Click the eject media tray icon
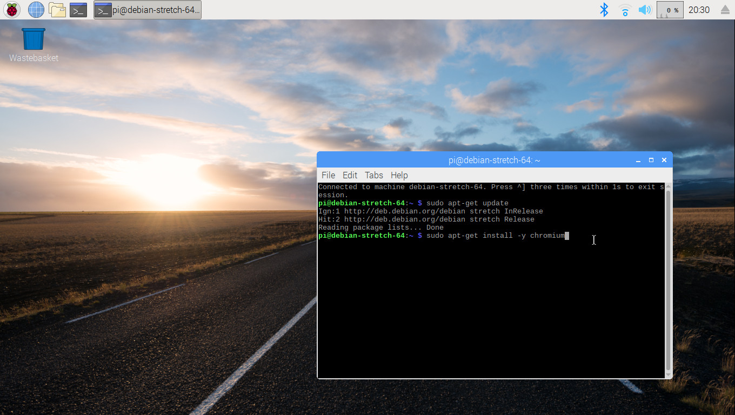This screenshot has height=415, width=735. click(725, 10)
